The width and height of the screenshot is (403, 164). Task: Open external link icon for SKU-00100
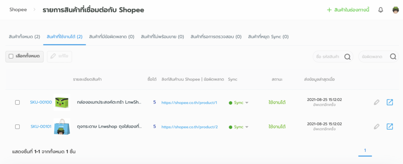390,102
